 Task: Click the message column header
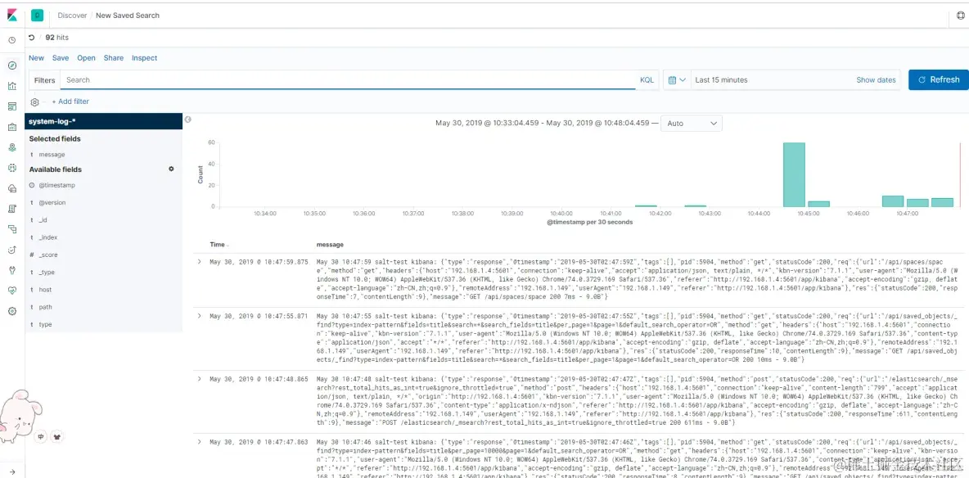coord(329,245)
